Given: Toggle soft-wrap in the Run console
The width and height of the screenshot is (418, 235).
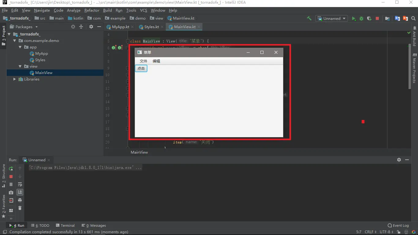Looking at the screenshot, I should click(20, 184).
